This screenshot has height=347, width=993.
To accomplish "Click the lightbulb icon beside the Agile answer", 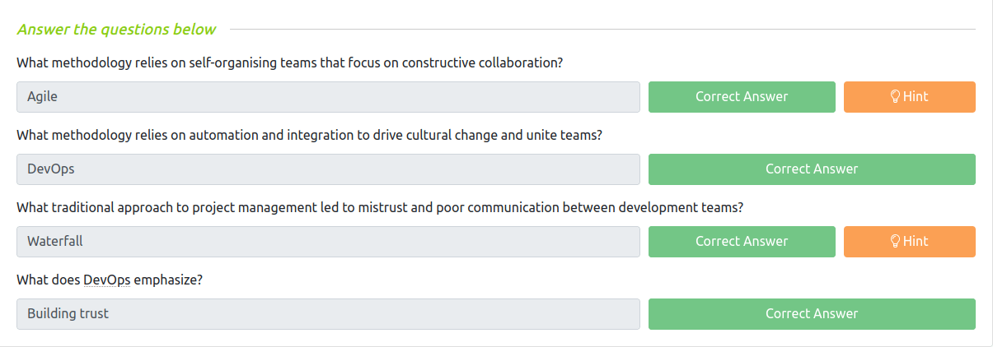I will tap(895, 97).
